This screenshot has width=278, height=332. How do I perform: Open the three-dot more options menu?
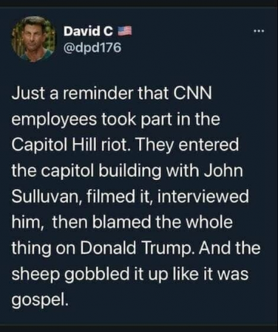259,32
